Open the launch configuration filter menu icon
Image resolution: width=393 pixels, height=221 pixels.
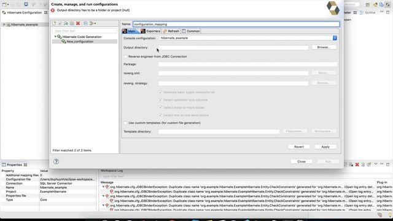[93, 23]
